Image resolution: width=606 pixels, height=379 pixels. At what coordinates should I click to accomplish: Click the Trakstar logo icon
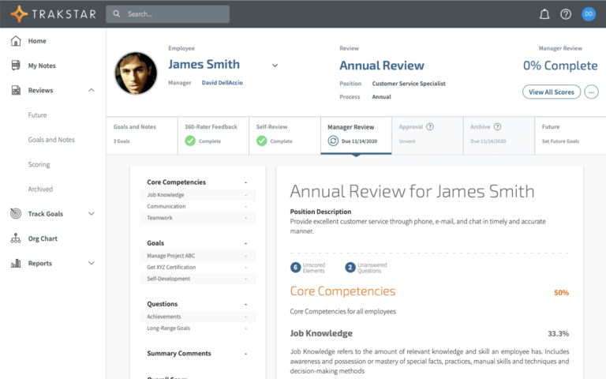(x=18, y=14)
